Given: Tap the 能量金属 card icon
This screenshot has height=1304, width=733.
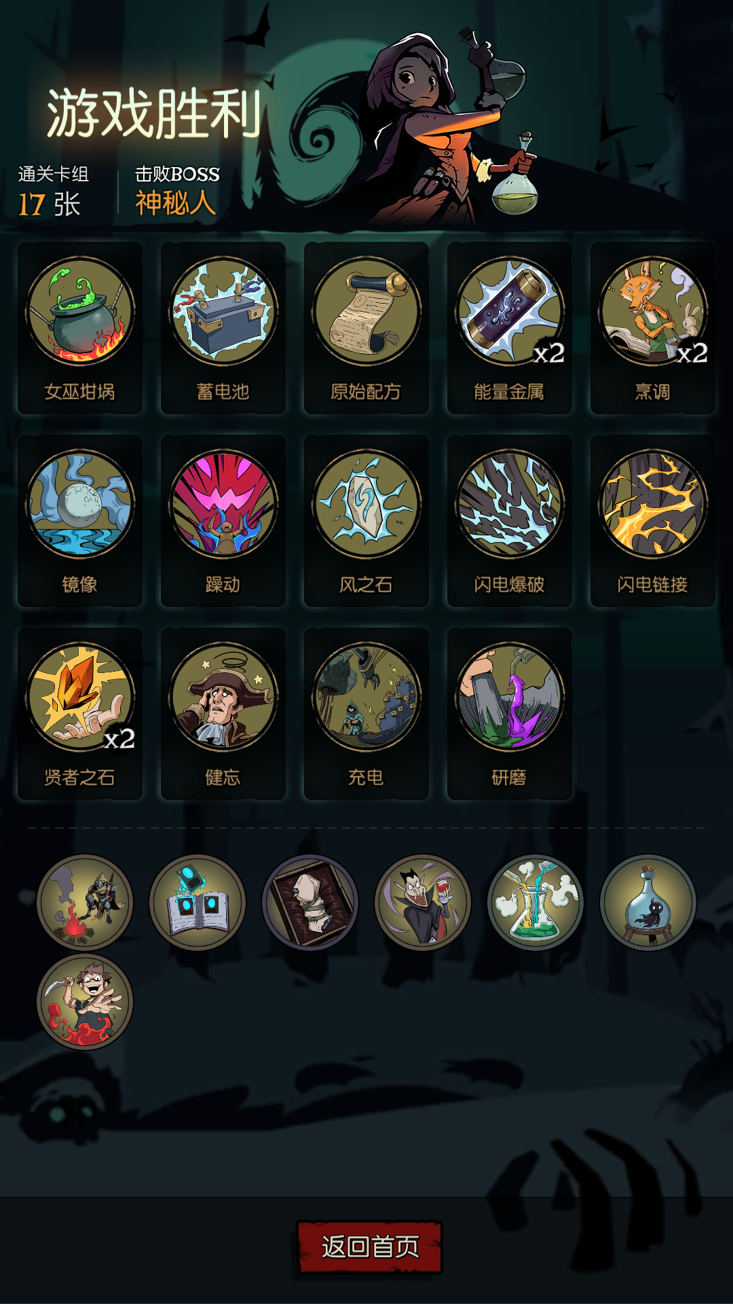Looking at the screenshot, I should coord(510,312).
